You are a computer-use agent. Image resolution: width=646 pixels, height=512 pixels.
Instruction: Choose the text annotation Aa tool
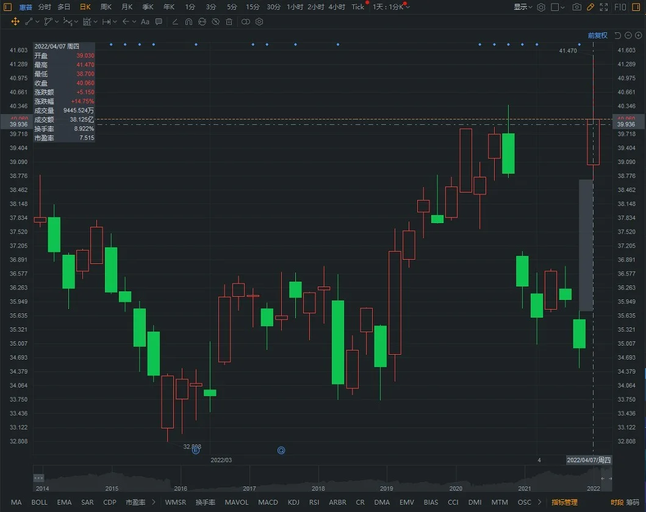pyautogui.click(x=145, y=22)
